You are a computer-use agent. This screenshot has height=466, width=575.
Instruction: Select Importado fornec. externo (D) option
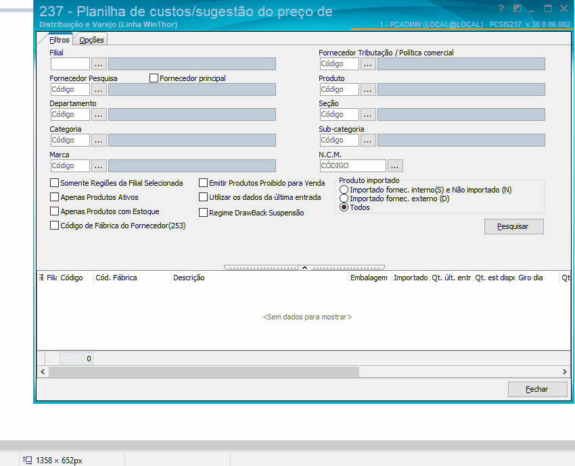click(x=344, y=199)
